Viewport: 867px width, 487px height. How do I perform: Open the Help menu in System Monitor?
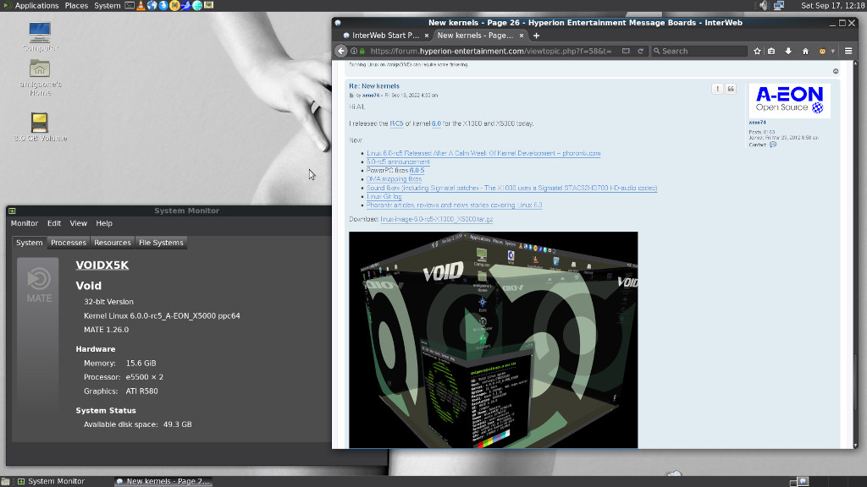click(x=104, y=223)
